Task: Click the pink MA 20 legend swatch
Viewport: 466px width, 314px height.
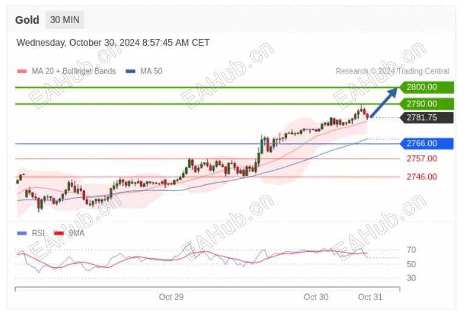Action: [21, 71]
